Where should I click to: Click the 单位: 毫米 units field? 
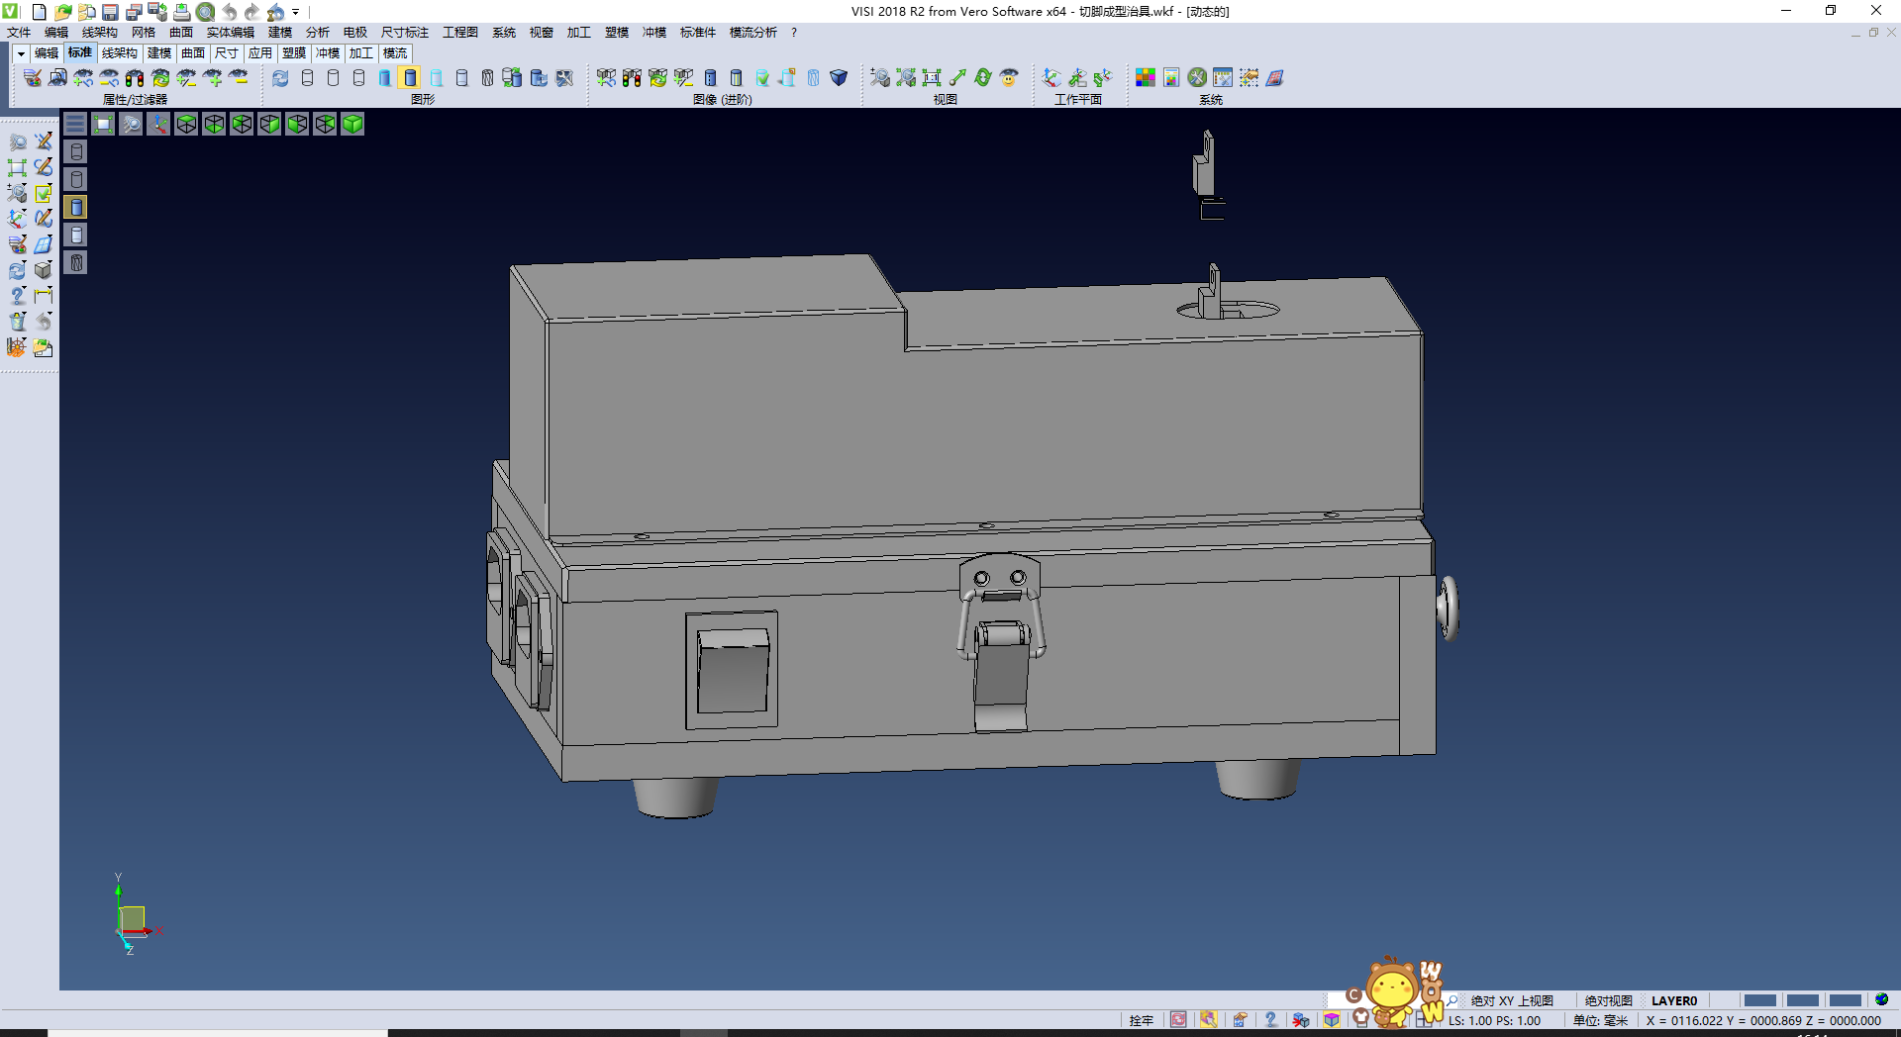pos(1600,1020)
